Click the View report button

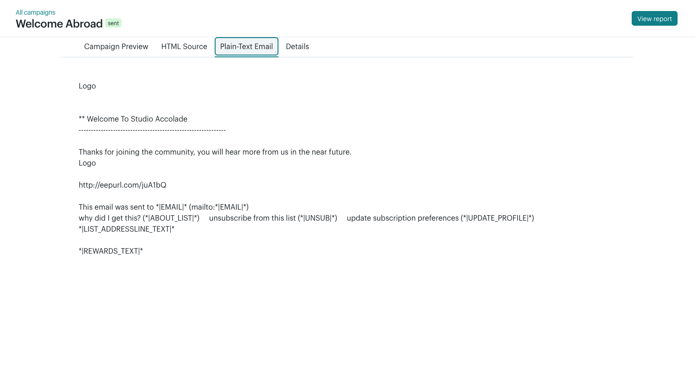tap(654, 19)
